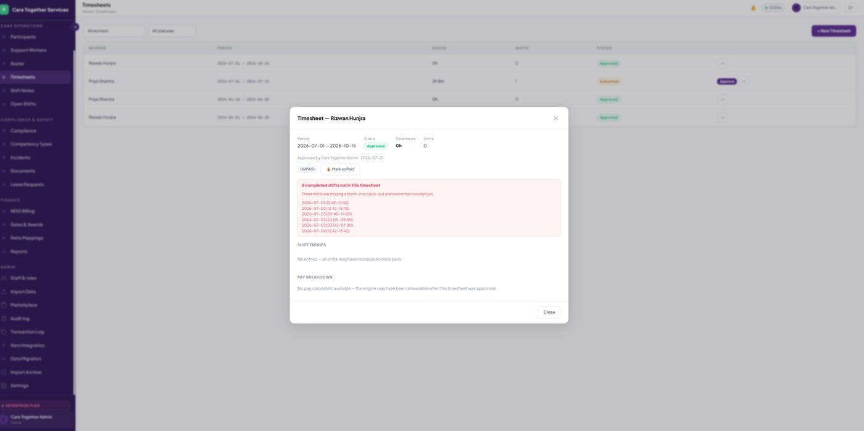Click the Approved status badge in the dialog

tap(375, 146)
